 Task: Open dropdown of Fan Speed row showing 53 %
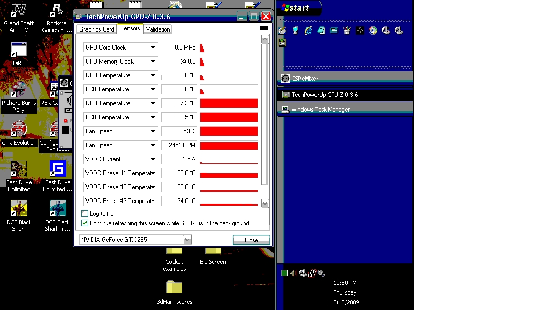[153, 131]
